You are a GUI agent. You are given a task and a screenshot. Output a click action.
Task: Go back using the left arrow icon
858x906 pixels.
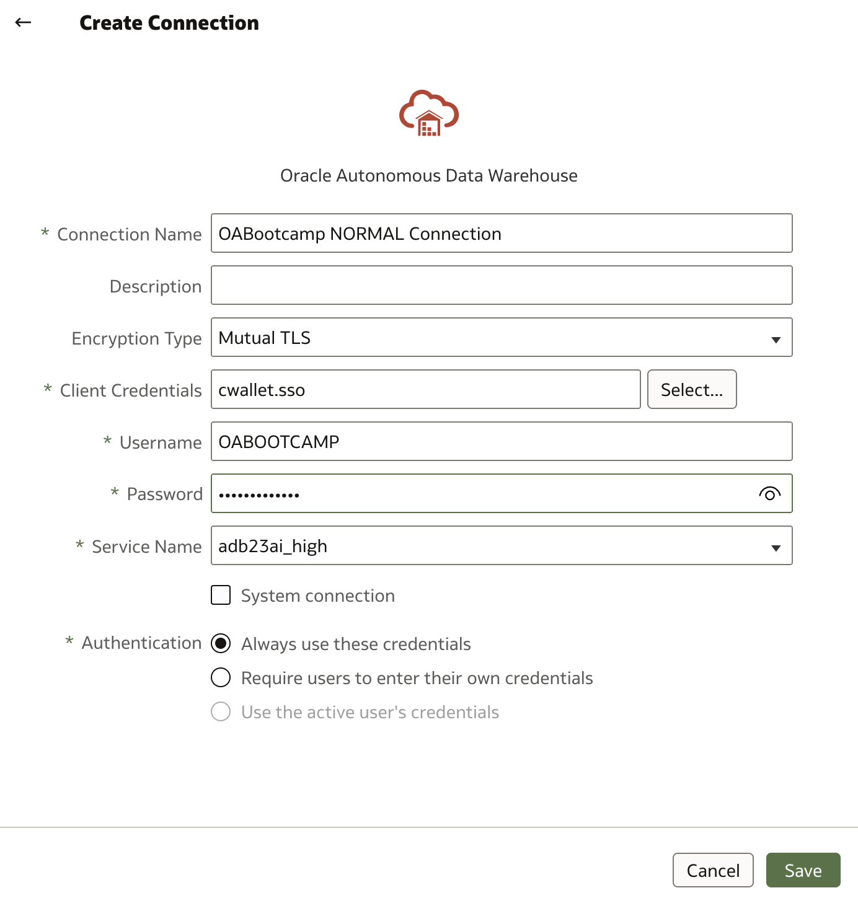(23, 22)
